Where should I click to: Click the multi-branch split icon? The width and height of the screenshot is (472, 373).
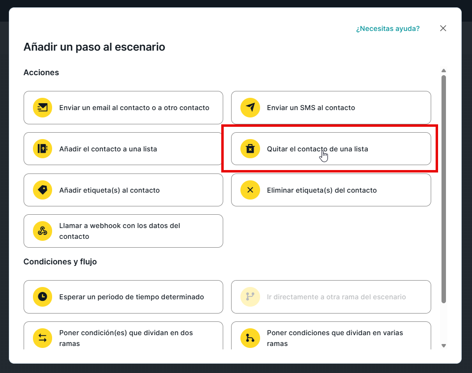(x=250, y=338)
